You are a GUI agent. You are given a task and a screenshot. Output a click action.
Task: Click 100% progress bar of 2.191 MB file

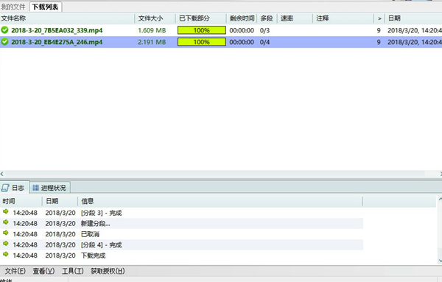[202, 42]
